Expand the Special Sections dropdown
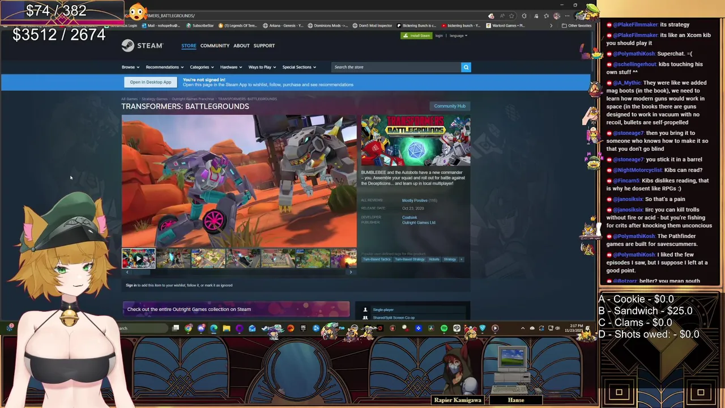The image size is (725, 408). [x=299, y=67]
